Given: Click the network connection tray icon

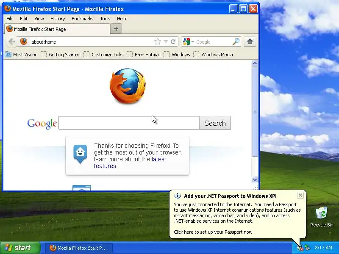Looking at the screenshot, I should tap(308, 248).
